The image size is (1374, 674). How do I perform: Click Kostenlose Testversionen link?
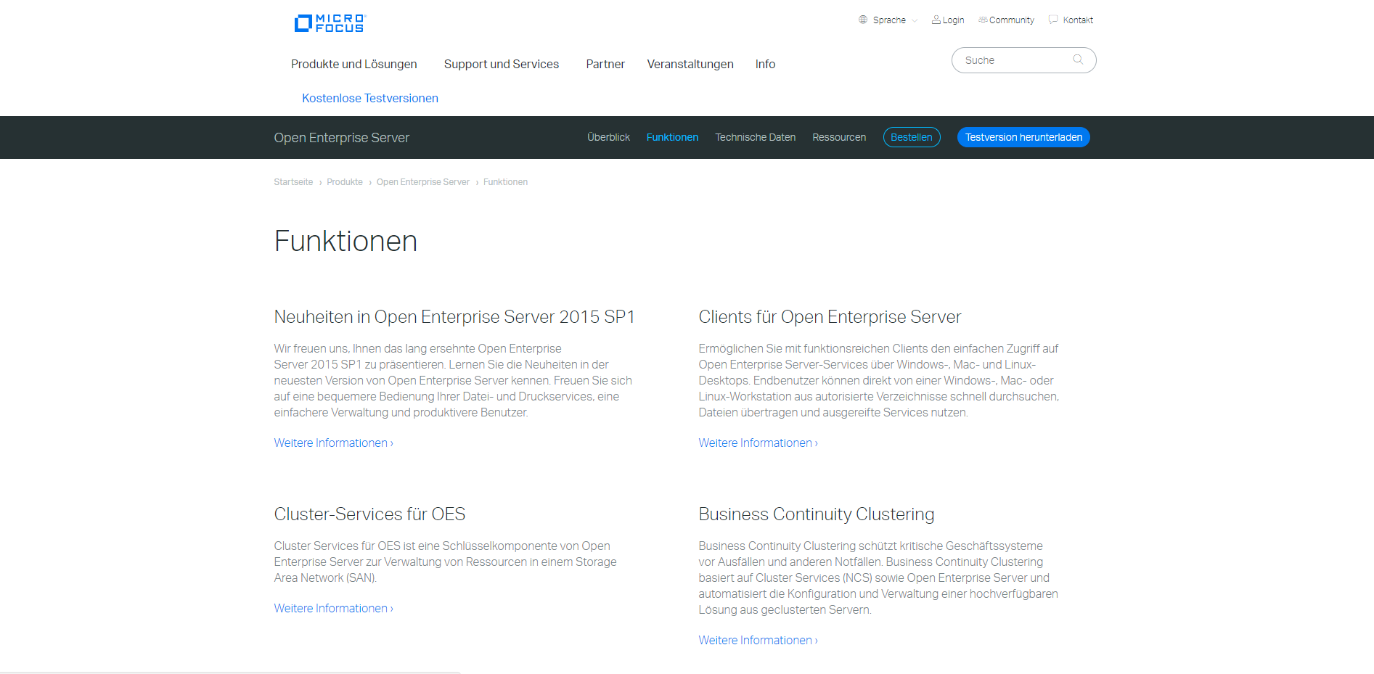370,98
